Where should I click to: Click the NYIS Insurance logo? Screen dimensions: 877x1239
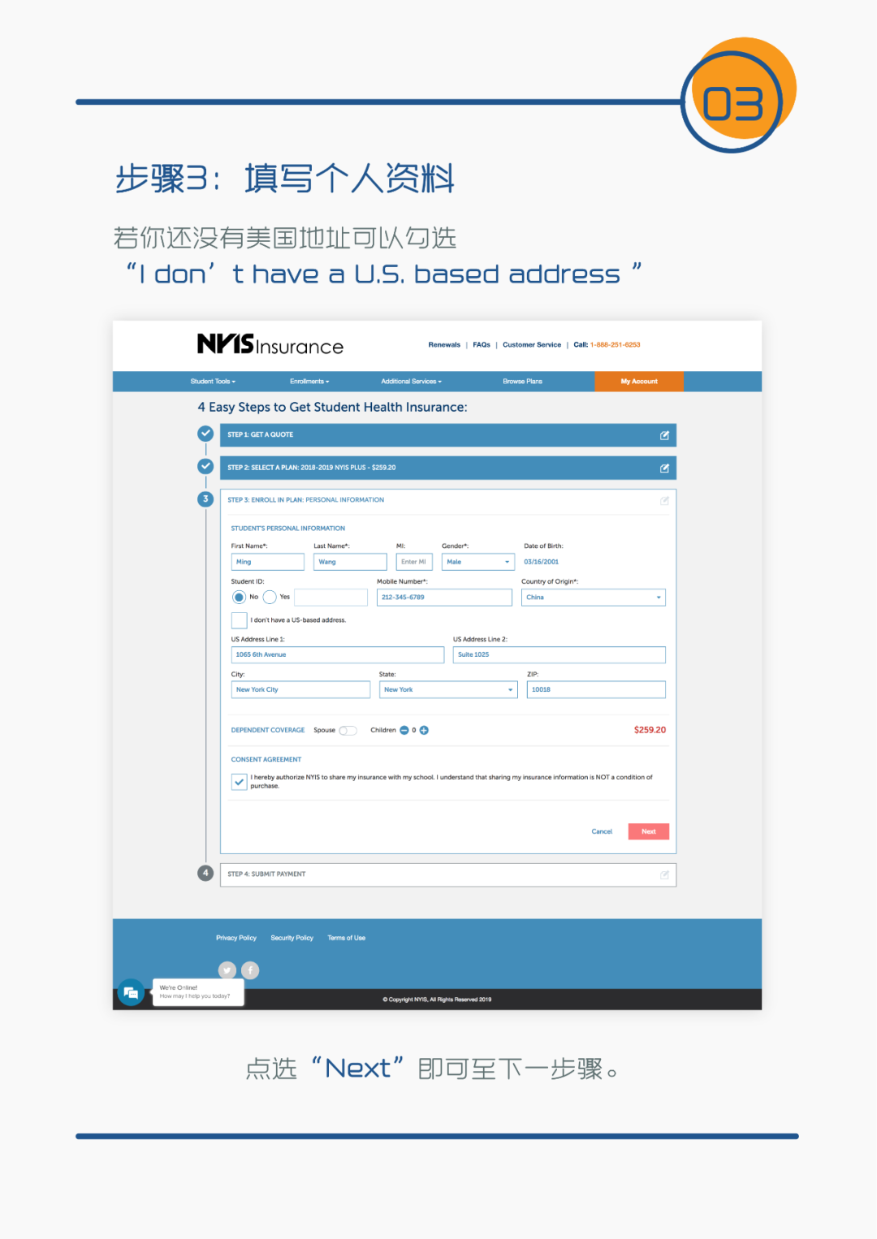pos(270,344)
